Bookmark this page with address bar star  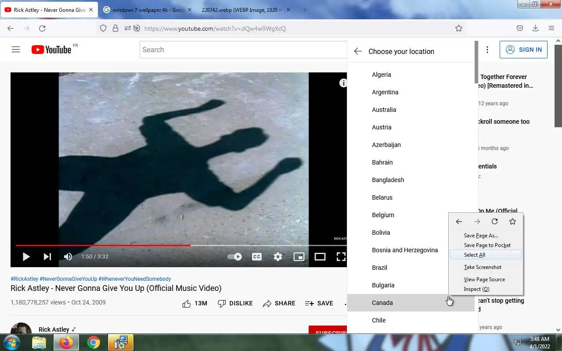coord(459,29)
